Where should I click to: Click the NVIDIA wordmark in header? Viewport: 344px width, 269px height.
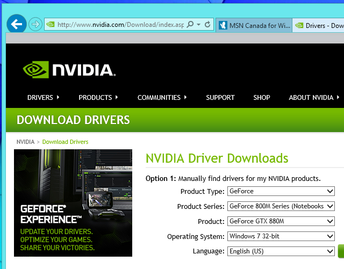(x=84, y=70)
